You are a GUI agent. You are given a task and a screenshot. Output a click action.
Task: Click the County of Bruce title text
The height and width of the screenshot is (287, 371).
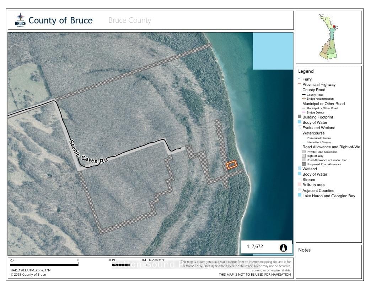coord(60,20)
